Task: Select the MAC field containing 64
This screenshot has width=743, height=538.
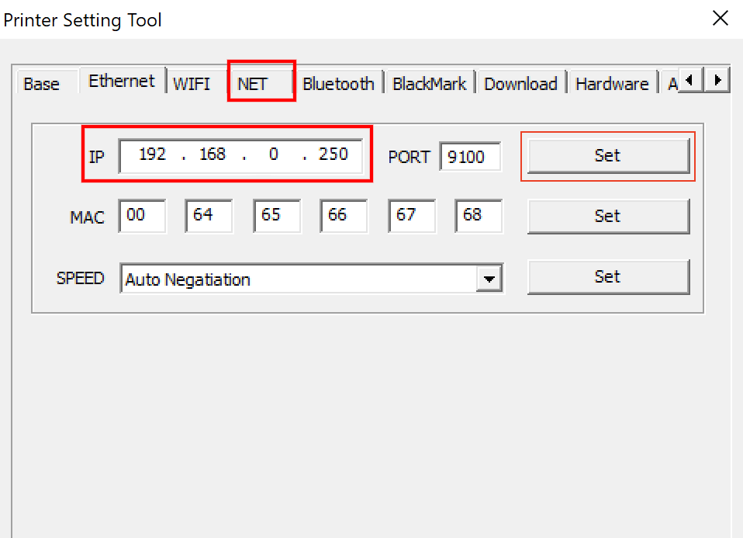Action: 209,216
